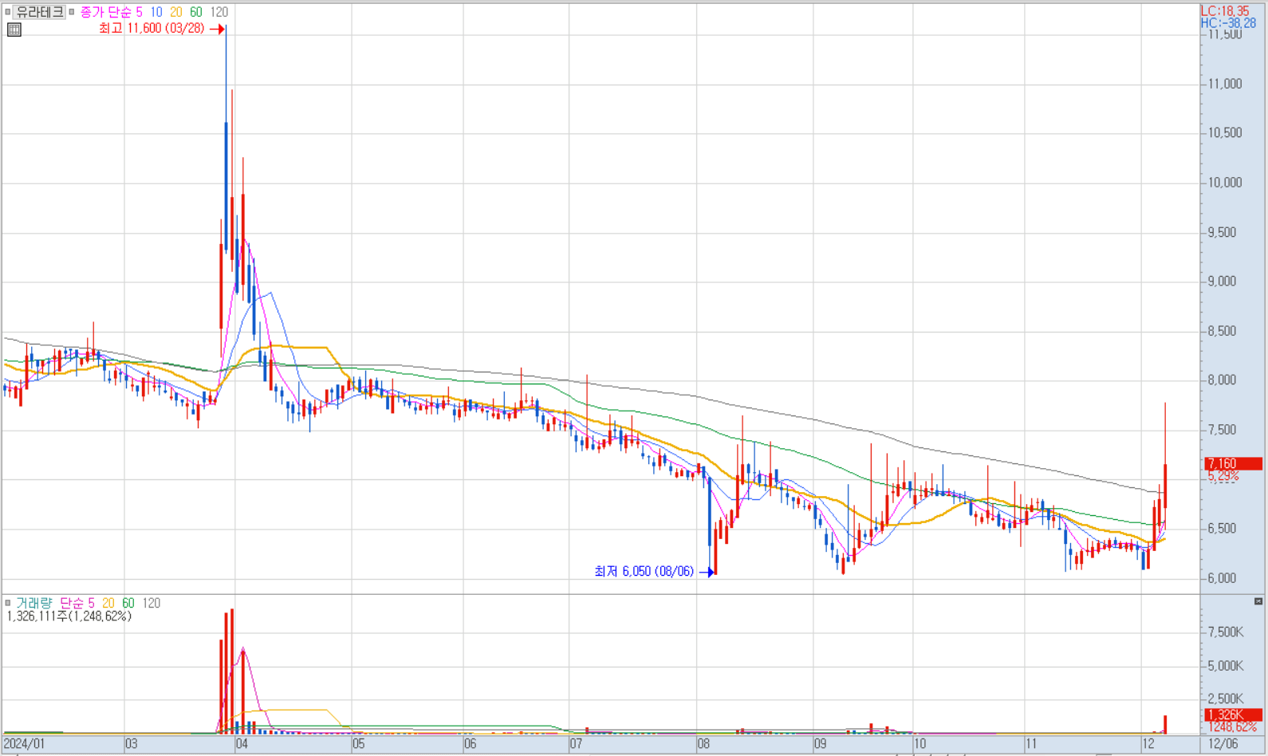The width and height of the screenshot is (1268, 756).
Task: Click the 2024/01 date axis label
Action: [25, 744]
